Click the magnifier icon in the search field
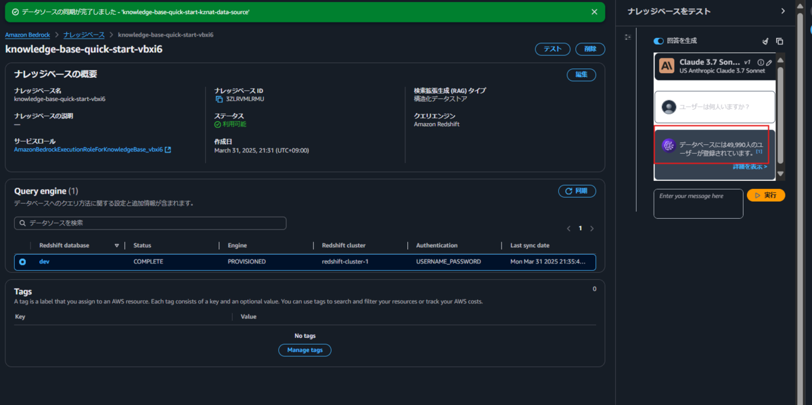 [x=22, y=223]
